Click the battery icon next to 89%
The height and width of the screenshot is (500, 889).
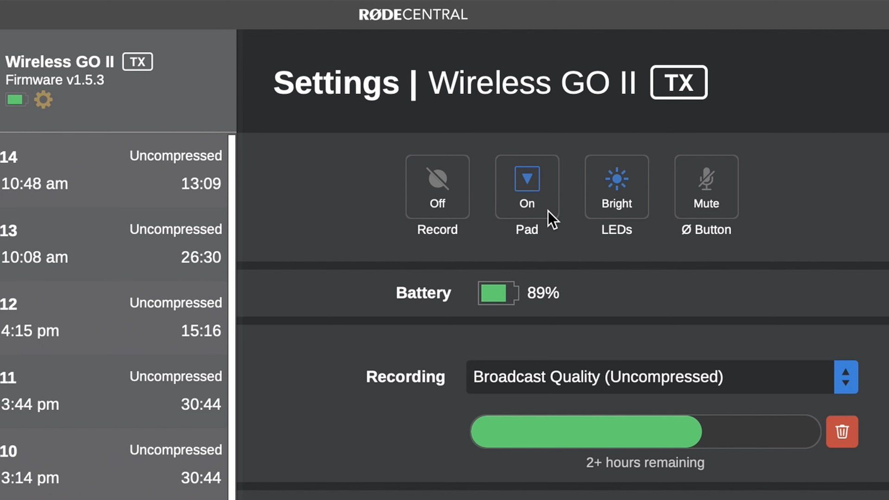coord(498,293)
